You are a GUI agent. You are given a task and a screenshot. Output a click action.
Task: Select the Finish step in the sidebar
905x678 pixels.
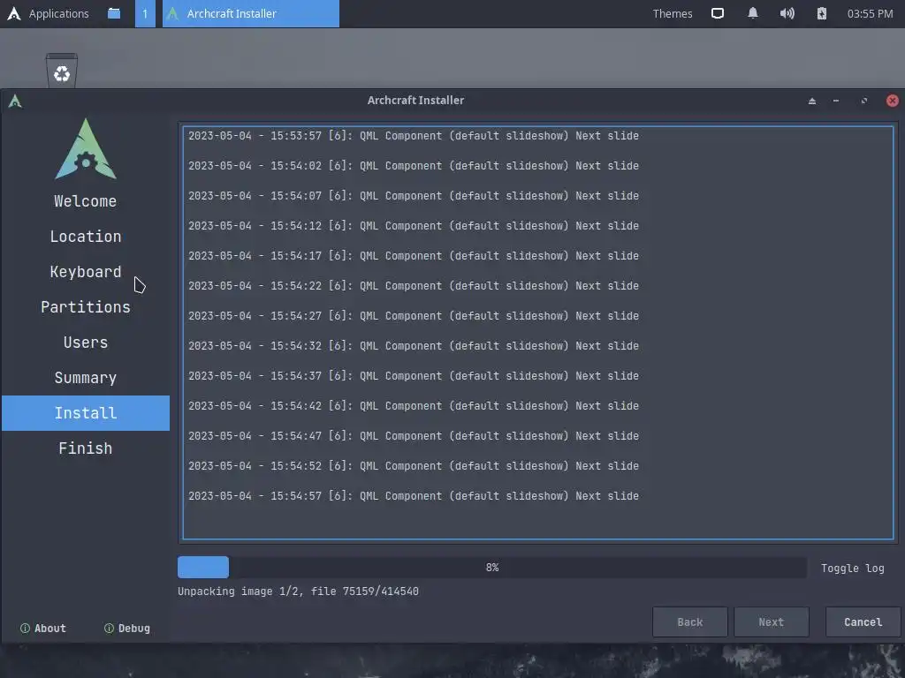click(x=86, y=448)
